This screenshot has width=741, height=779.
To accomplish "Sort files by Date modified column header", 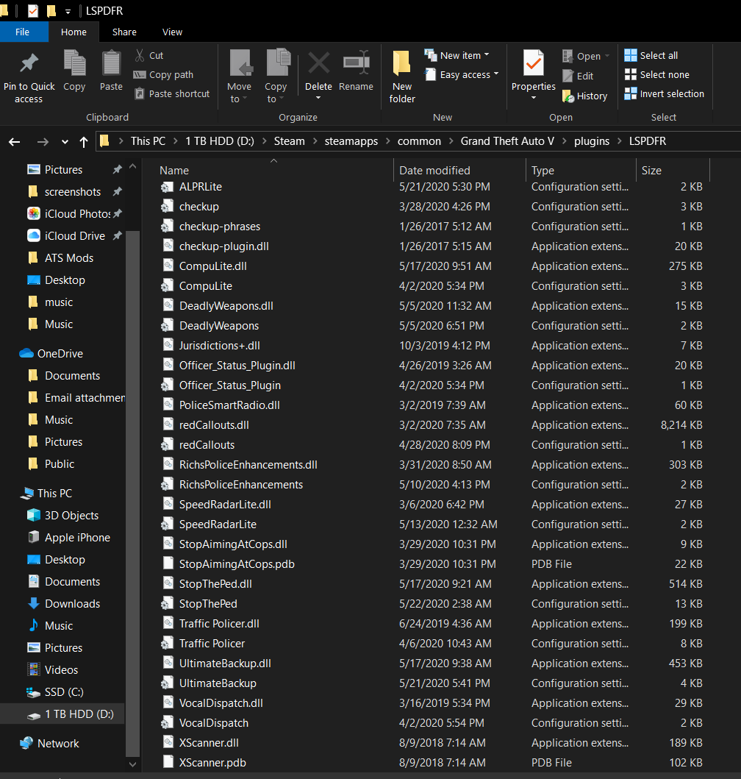I will [x=434, y=171].
